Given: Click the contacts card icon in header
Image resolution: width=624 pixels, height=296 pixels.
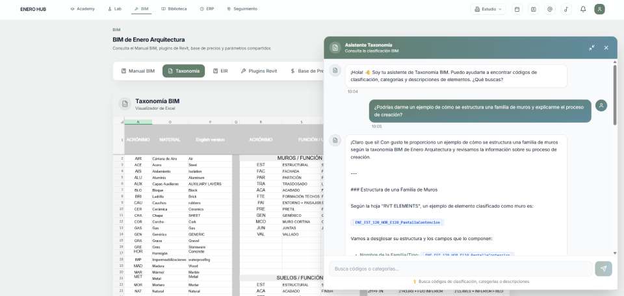Looking at the screenshot, I should pos(533,9).
